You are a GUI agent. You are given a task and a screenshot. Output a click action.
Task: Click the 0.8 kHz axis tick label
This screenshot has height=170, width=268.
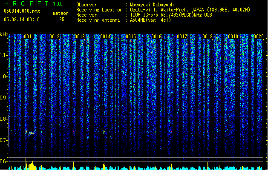(x=3, y=119)
